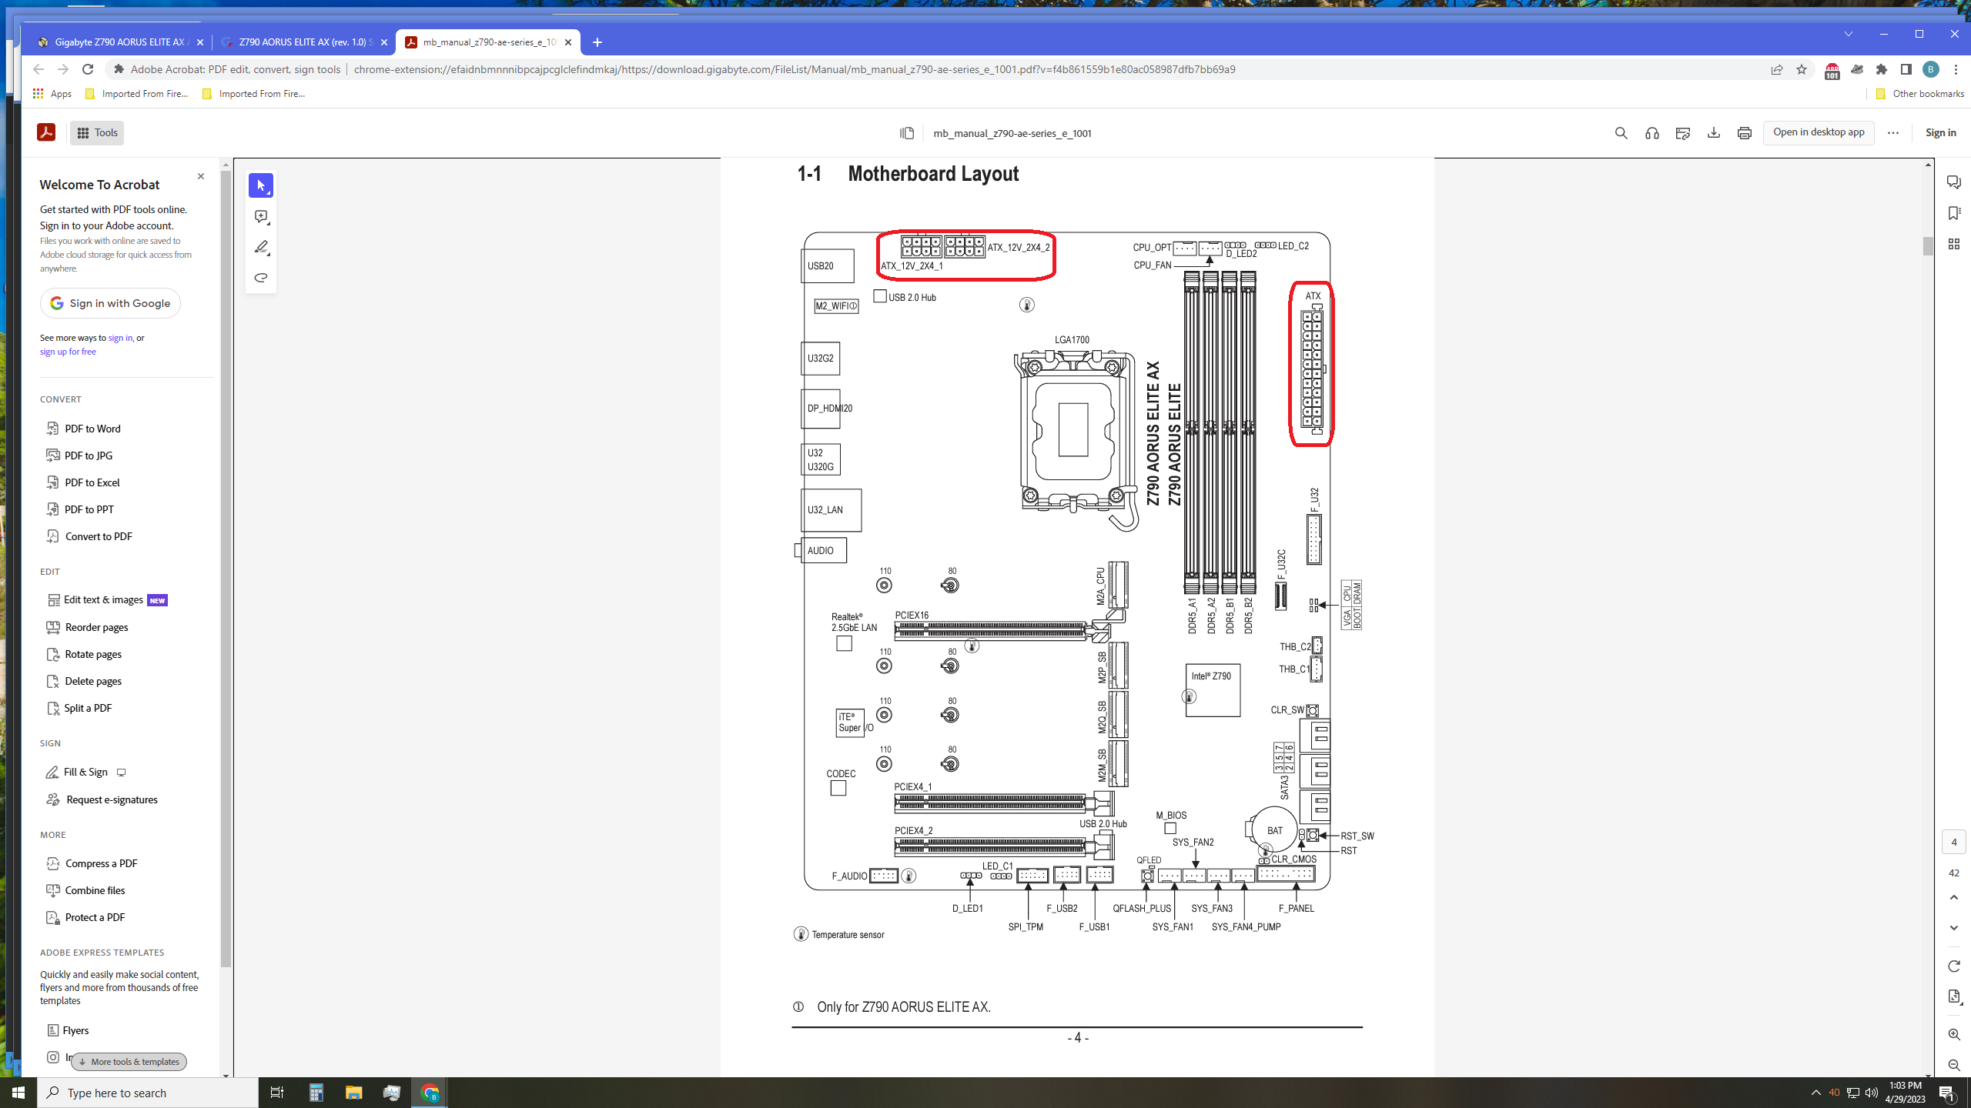Zoom out of the PDF

1953,1066
